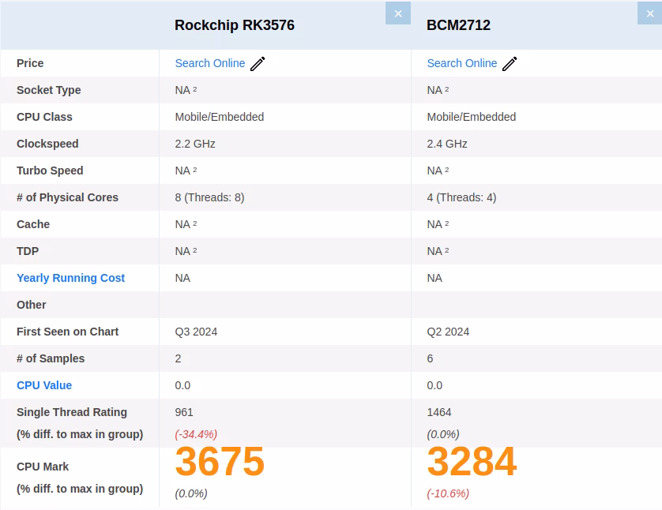Screen dimensions: 662x510
Task: Open Search Online link for BCM2712
Action: click(x=462, y=63)
